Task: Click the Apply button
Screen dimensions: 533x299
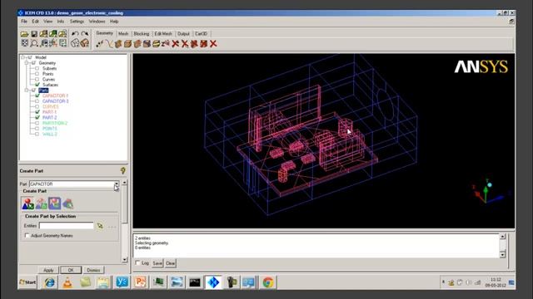Action: (x=48, y=270)
